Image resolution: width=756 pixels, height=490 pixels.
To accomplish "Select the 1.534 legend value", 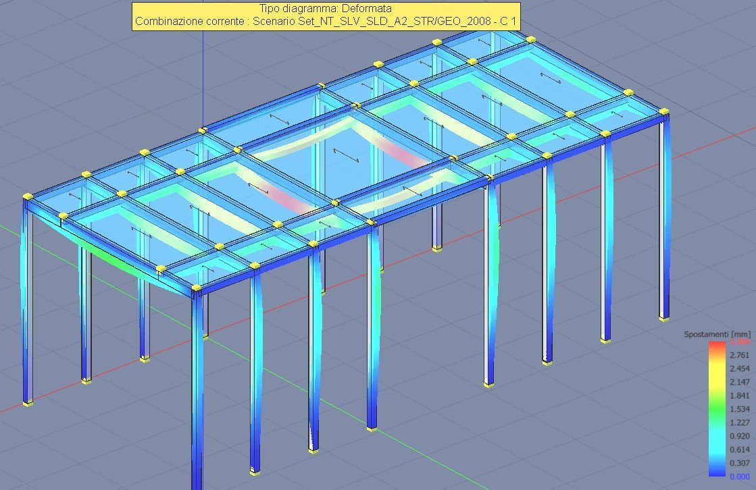I will coord(740,409).
